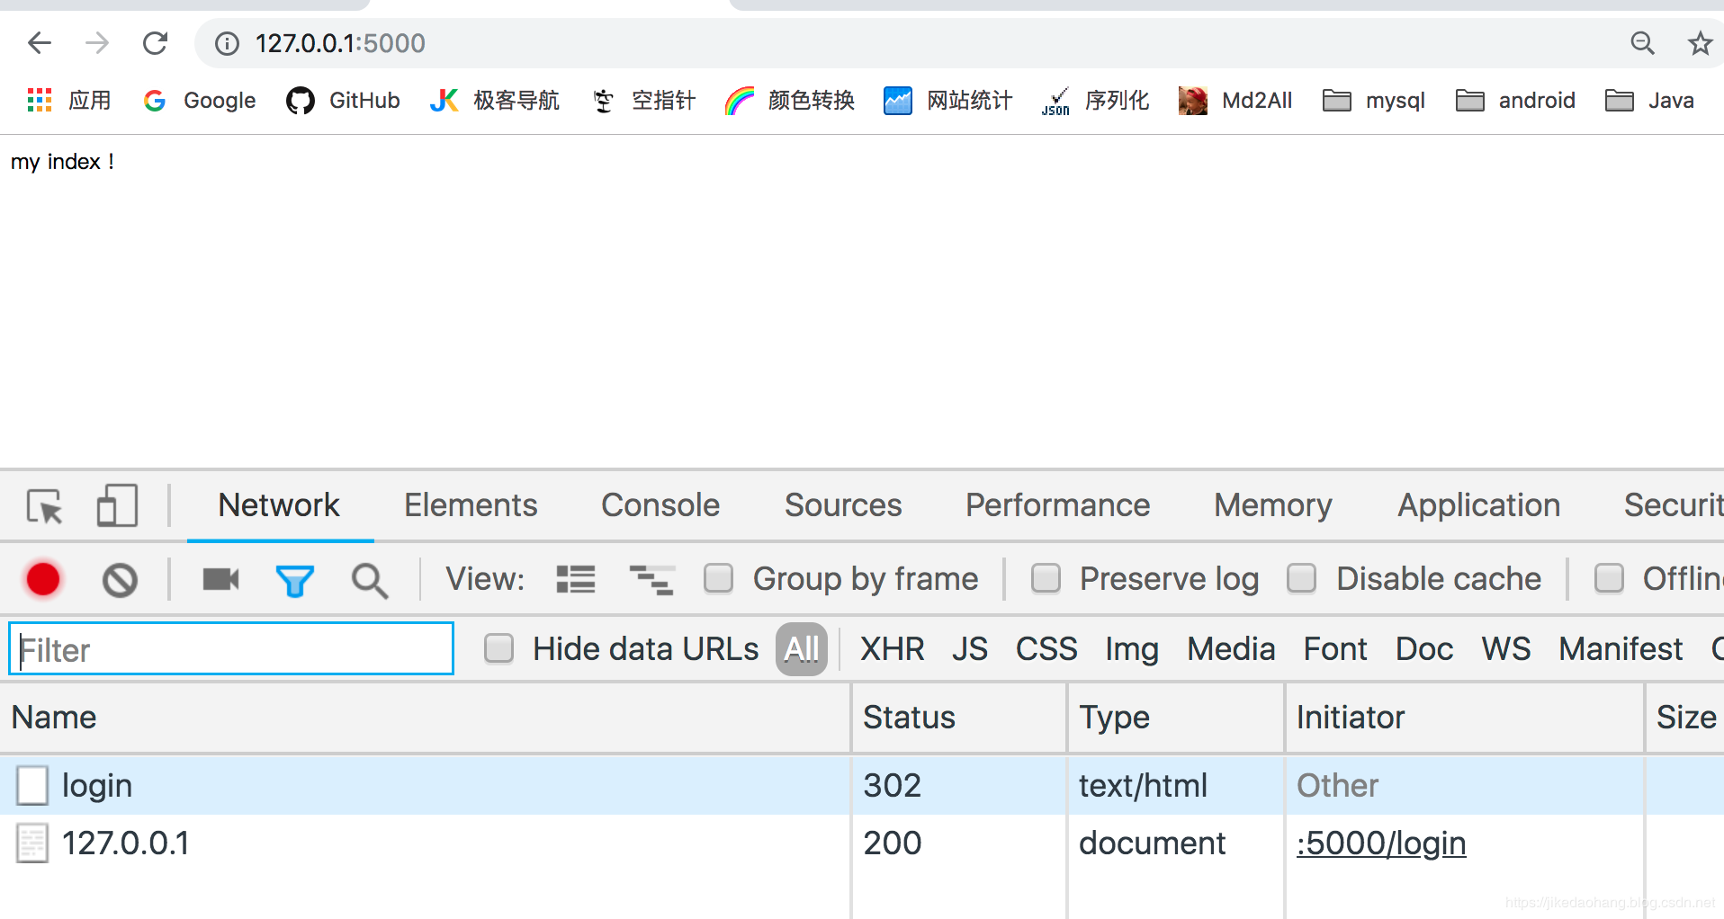Screen dimensions: 1724x919
Task: Click the red record network log button
Action: click(43, 579)
